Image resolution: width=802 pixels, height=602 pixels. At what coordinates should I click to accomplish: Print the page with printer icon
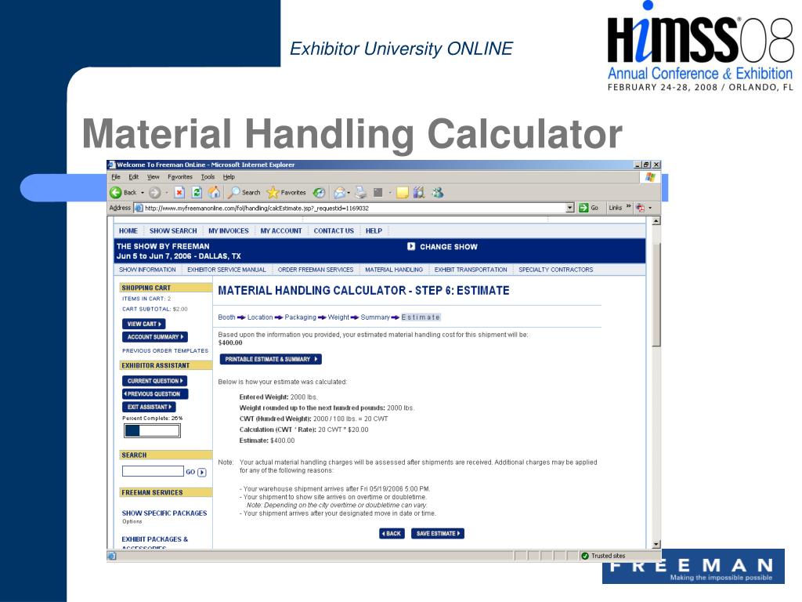click(360, 193)
